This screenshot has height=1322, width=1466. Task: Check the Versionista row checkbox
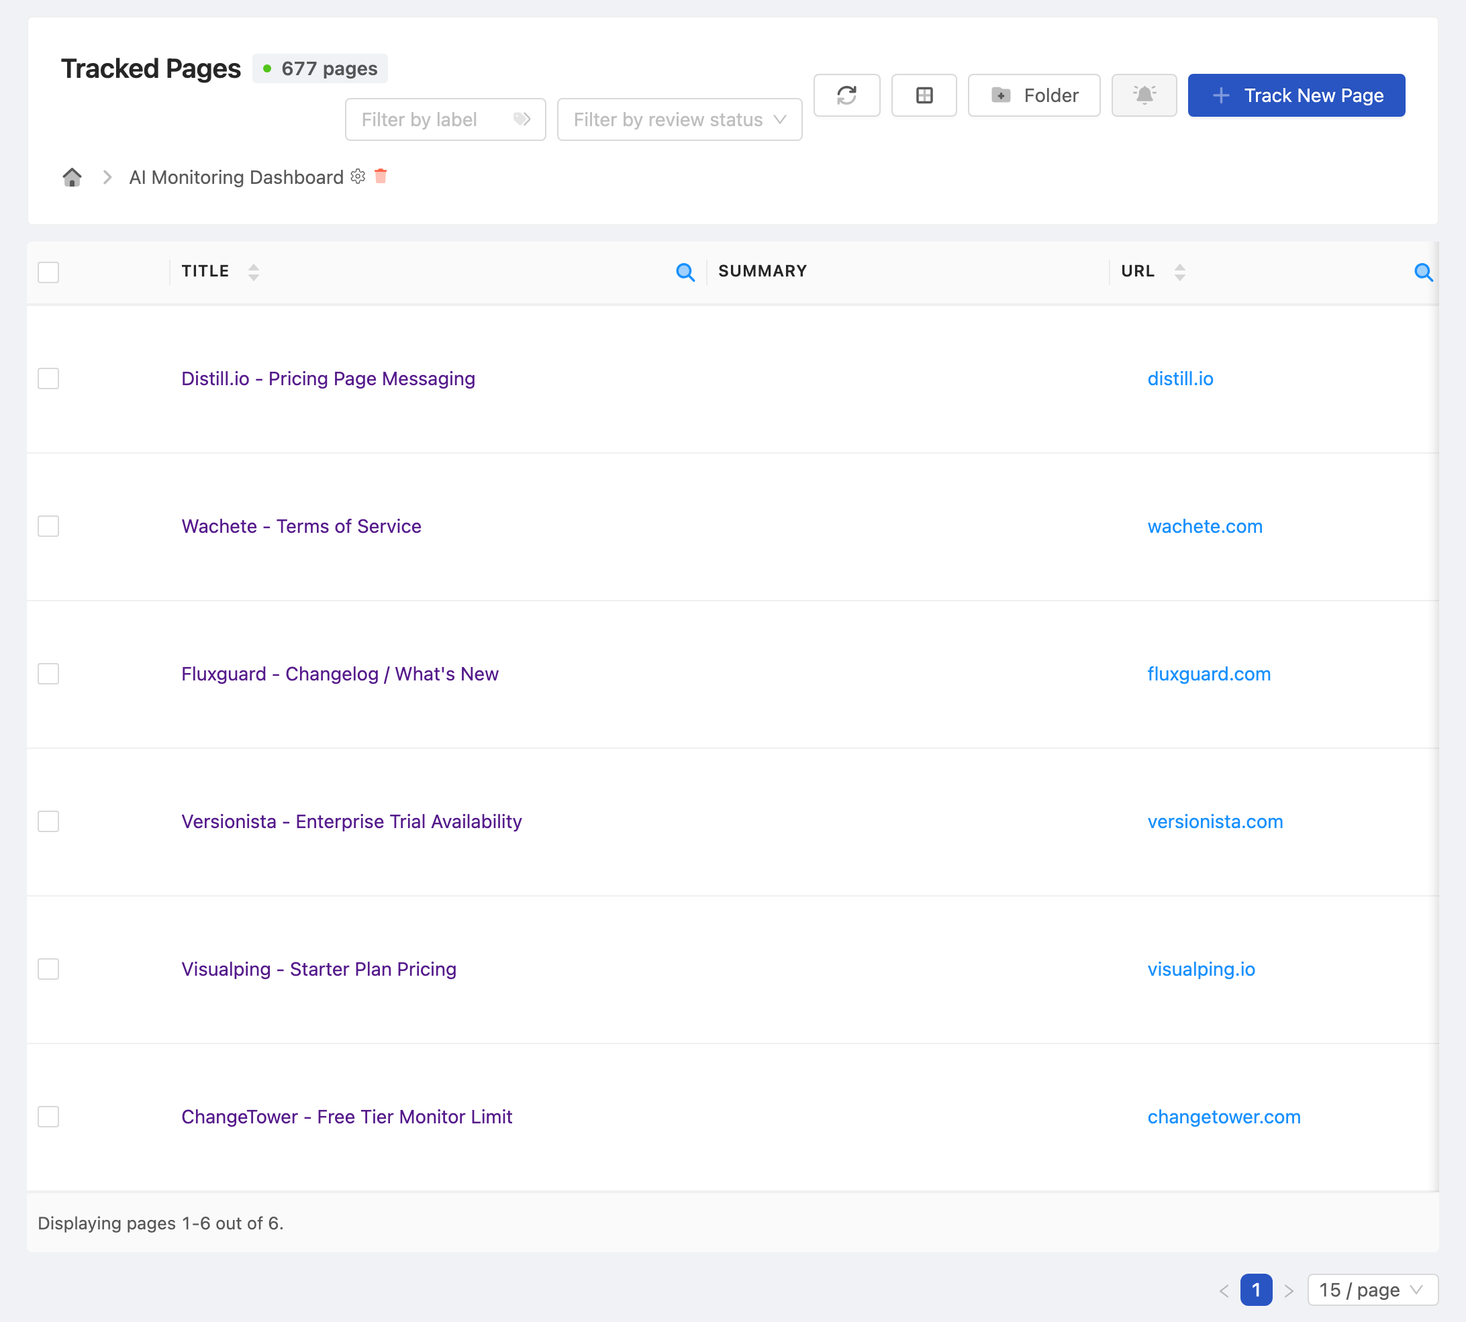48,821
